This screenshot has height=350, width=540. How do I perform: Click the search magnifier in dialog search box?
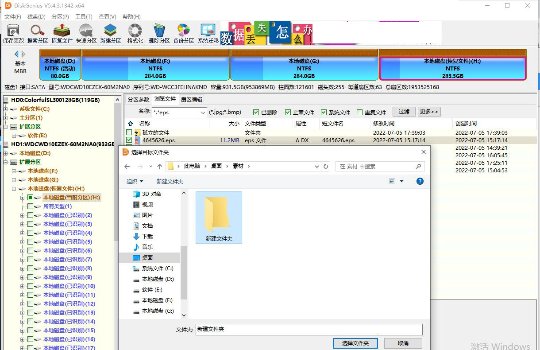tap(418, 167)
